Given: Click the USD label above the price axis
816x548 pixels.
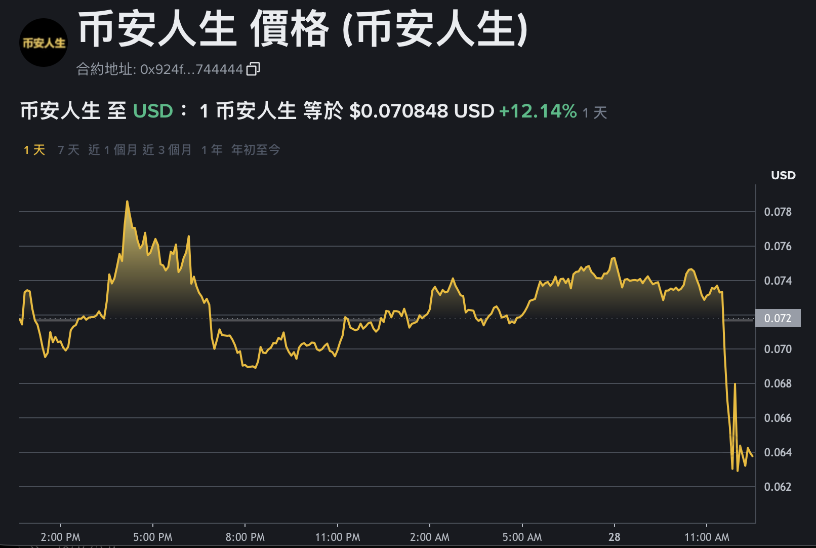Looking at the screenshot, I should click(783, 175).
